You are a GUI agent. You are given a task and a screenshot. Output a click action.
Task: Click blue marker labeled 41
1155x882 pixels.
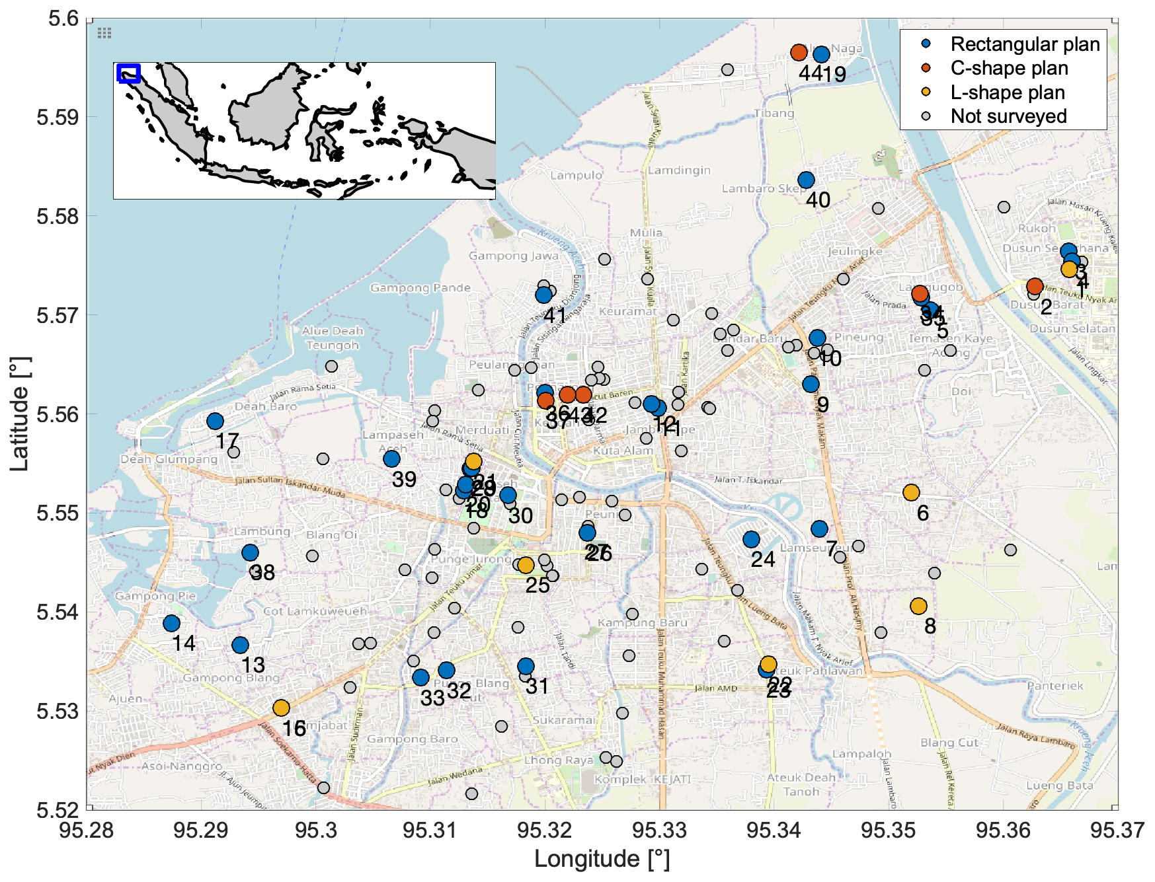click(x=543, y=295)
